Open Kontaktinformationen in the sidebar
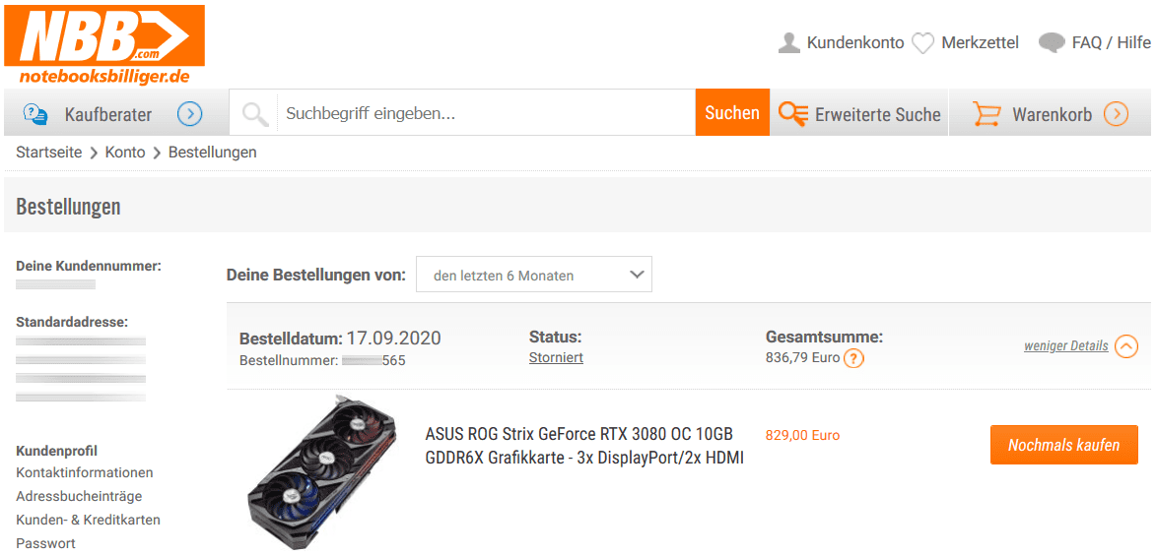The image size is (1156, 556). pyautogui.click(x=85, y=472)
